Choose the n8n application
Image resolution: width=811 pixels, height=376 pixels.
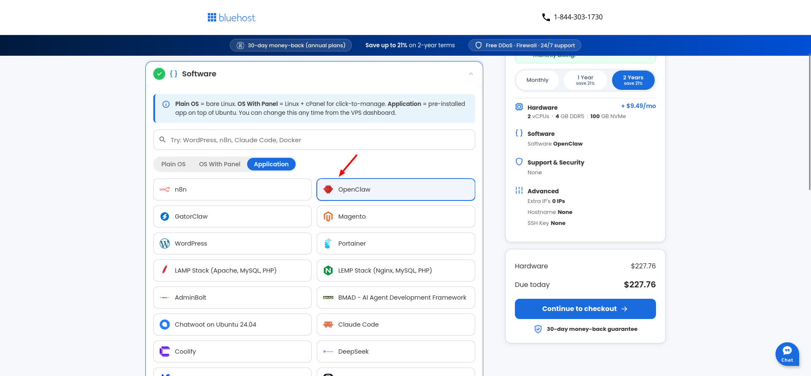coord(232,189)
